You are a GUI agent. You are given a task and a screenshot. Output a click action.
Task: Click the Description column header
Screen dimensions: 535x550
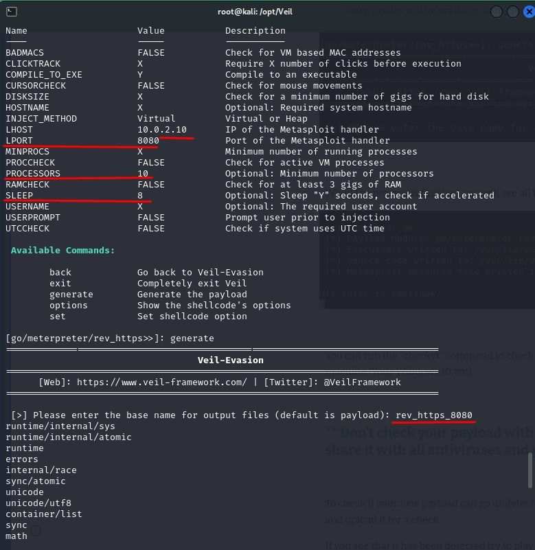tap(255, 31)
